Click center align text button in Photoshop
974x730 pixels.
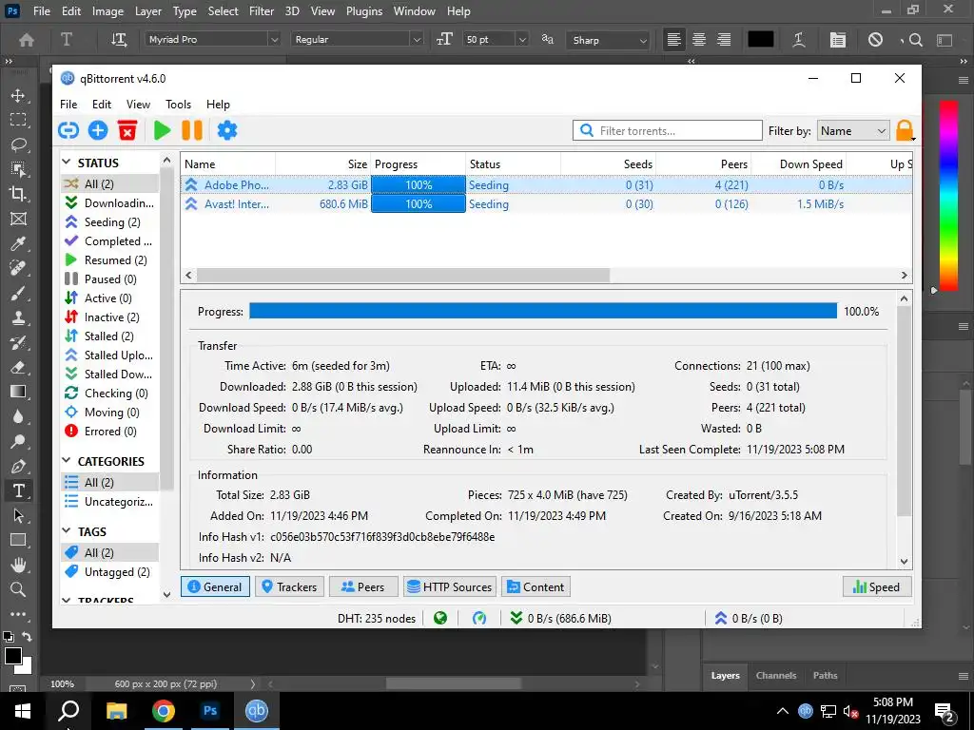(699, 40)
